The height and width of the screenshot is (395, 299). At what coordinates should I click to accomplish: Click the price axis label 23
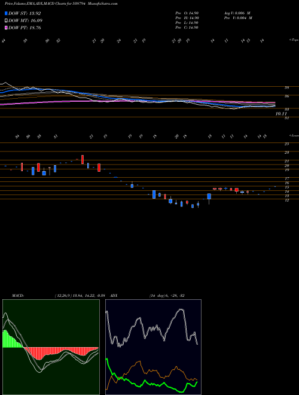[x=286, y=153]
